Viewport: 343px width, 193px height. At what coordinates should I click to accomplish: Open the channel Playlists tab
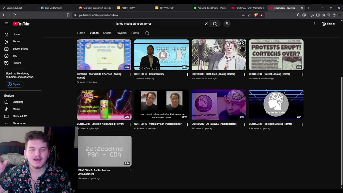[x=121, y=33]
